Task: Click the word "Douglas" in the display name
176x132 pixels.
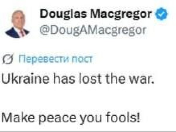Action: tap(63, 14)
